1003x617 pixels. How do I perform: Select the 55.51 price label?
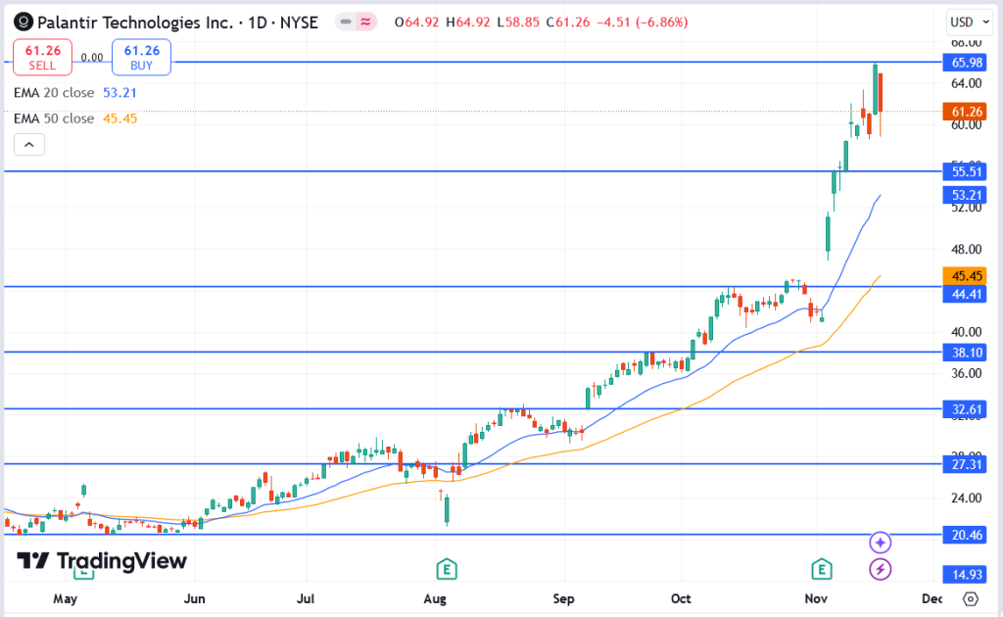965,171
